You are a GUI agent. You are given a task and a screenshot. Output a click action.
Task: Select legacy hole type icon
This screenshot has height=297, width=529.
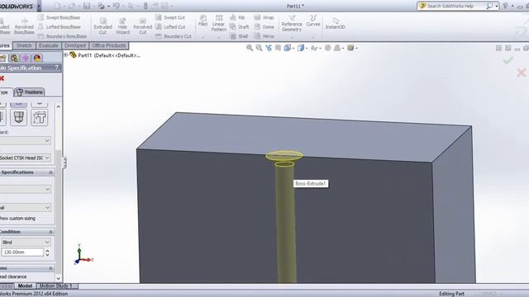40,117
